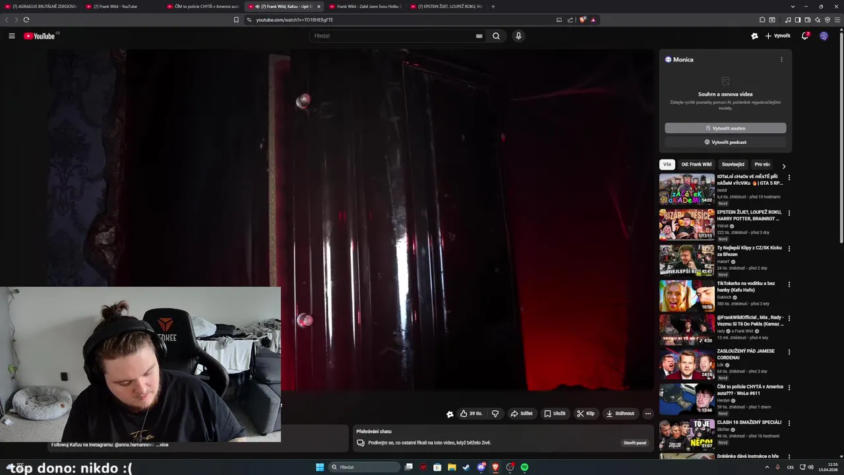844x475 pixels.
Task: Click the address bar URL
Action: (x=294, y=20)
